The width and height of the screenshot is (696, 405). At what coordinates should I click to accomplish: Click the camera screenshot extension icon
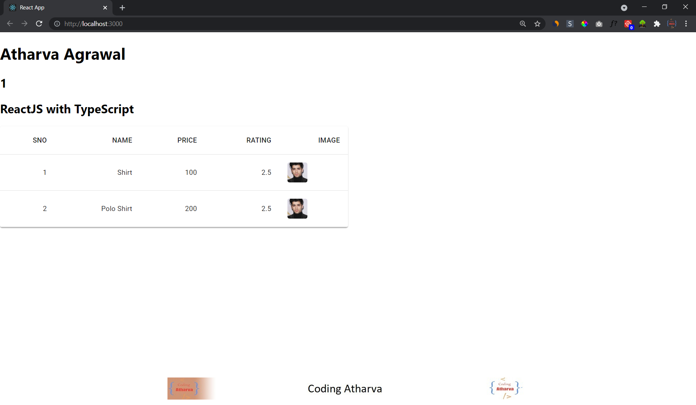pos(599,24)
